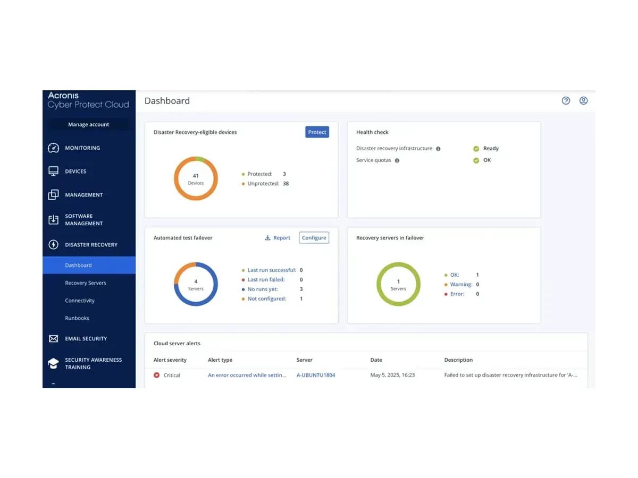Click the Disaster Recovery lightning icon

53,245
